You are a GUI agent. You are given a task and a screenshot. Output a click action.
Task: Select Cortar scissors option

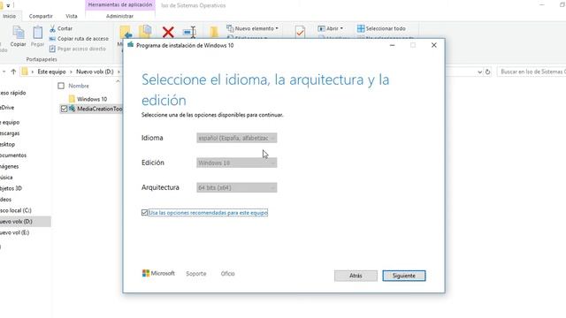[61, 28]
